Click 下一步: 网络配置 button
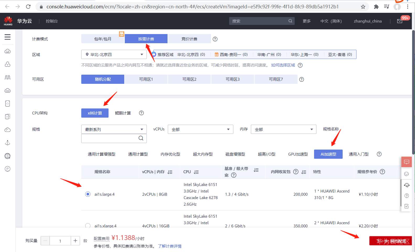Viewport: 415px width, 252px height. (x=391, y=241)
